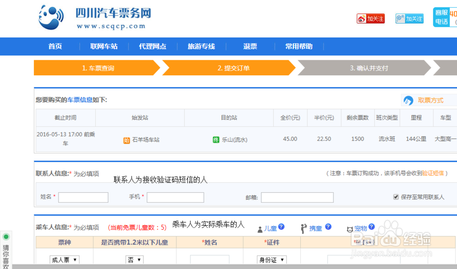
Task: Select 退票 in the navigation menu
Action: (250, 46)
